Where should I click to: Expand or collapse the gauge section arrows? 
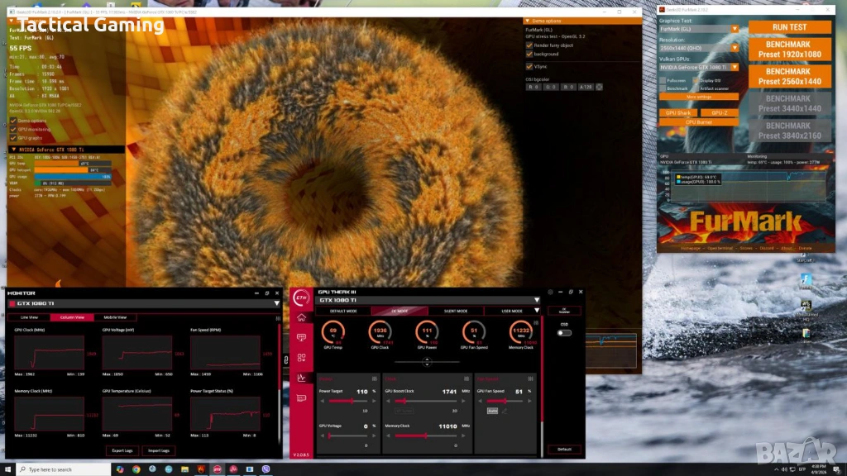[427, 361]
